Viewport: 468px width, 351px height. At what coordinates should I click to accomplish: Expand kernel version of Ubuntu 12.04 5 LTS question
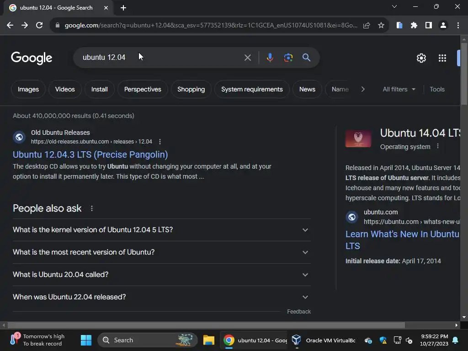[x=161, y=230]
